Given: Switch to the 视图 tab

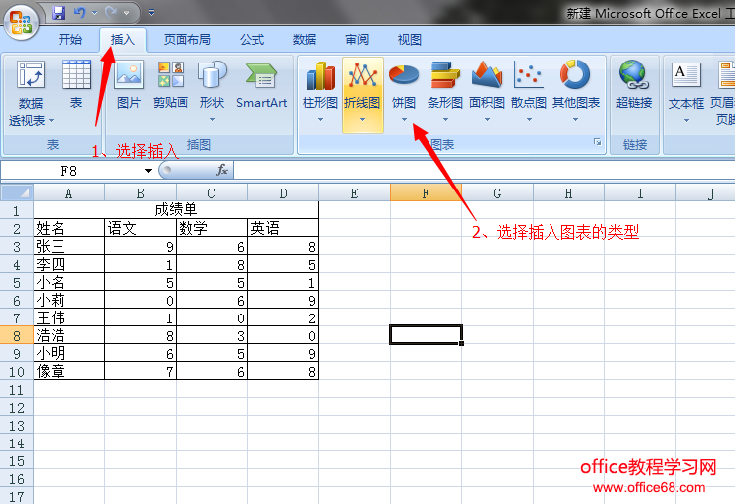Looking at the screenshot, I should (410, 40).
